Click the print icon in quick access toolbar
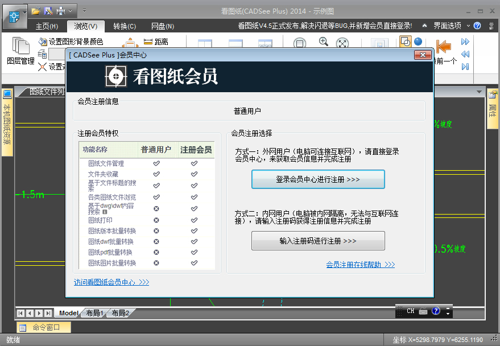Image resolution: width=500 pixels, height=346 pixels. [61, 10]
